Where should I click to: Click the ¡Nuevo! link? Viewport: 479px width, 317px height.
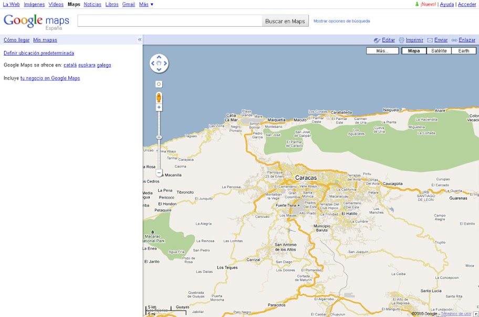pyautogui.click(x=428, y=4)
